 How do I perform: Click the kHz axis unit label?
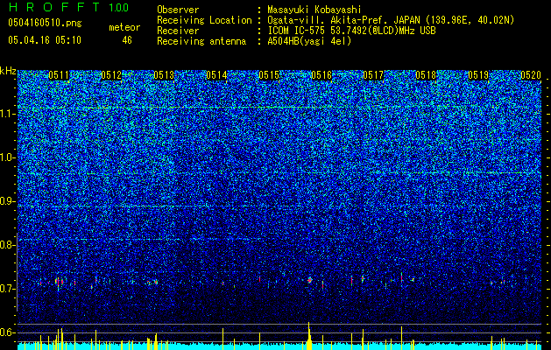tap(8, 71)
